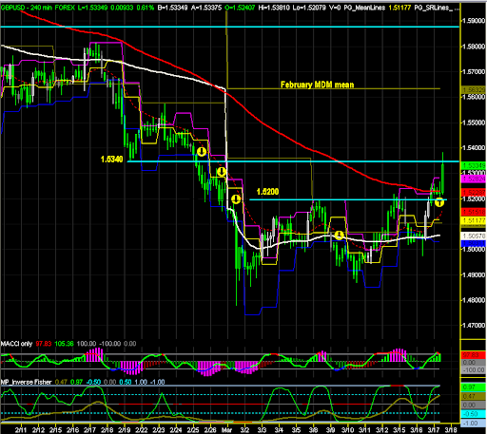Screen dimensions: 487x434
Task: Click the 2/26 date on the time axis
Action: click(210, 430)
